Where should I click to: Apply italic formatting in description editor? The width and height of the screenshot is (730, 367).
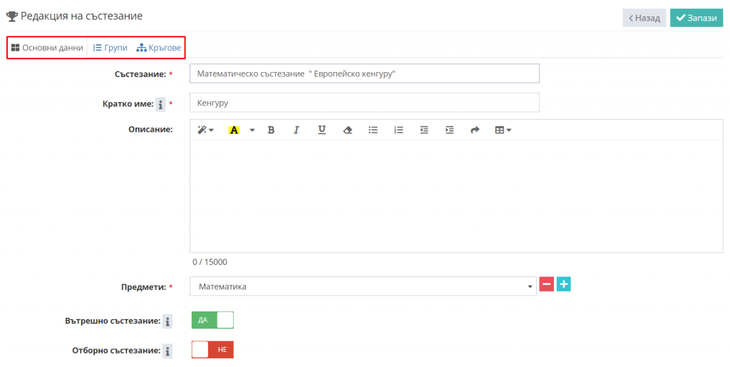(x=297, y=130)
